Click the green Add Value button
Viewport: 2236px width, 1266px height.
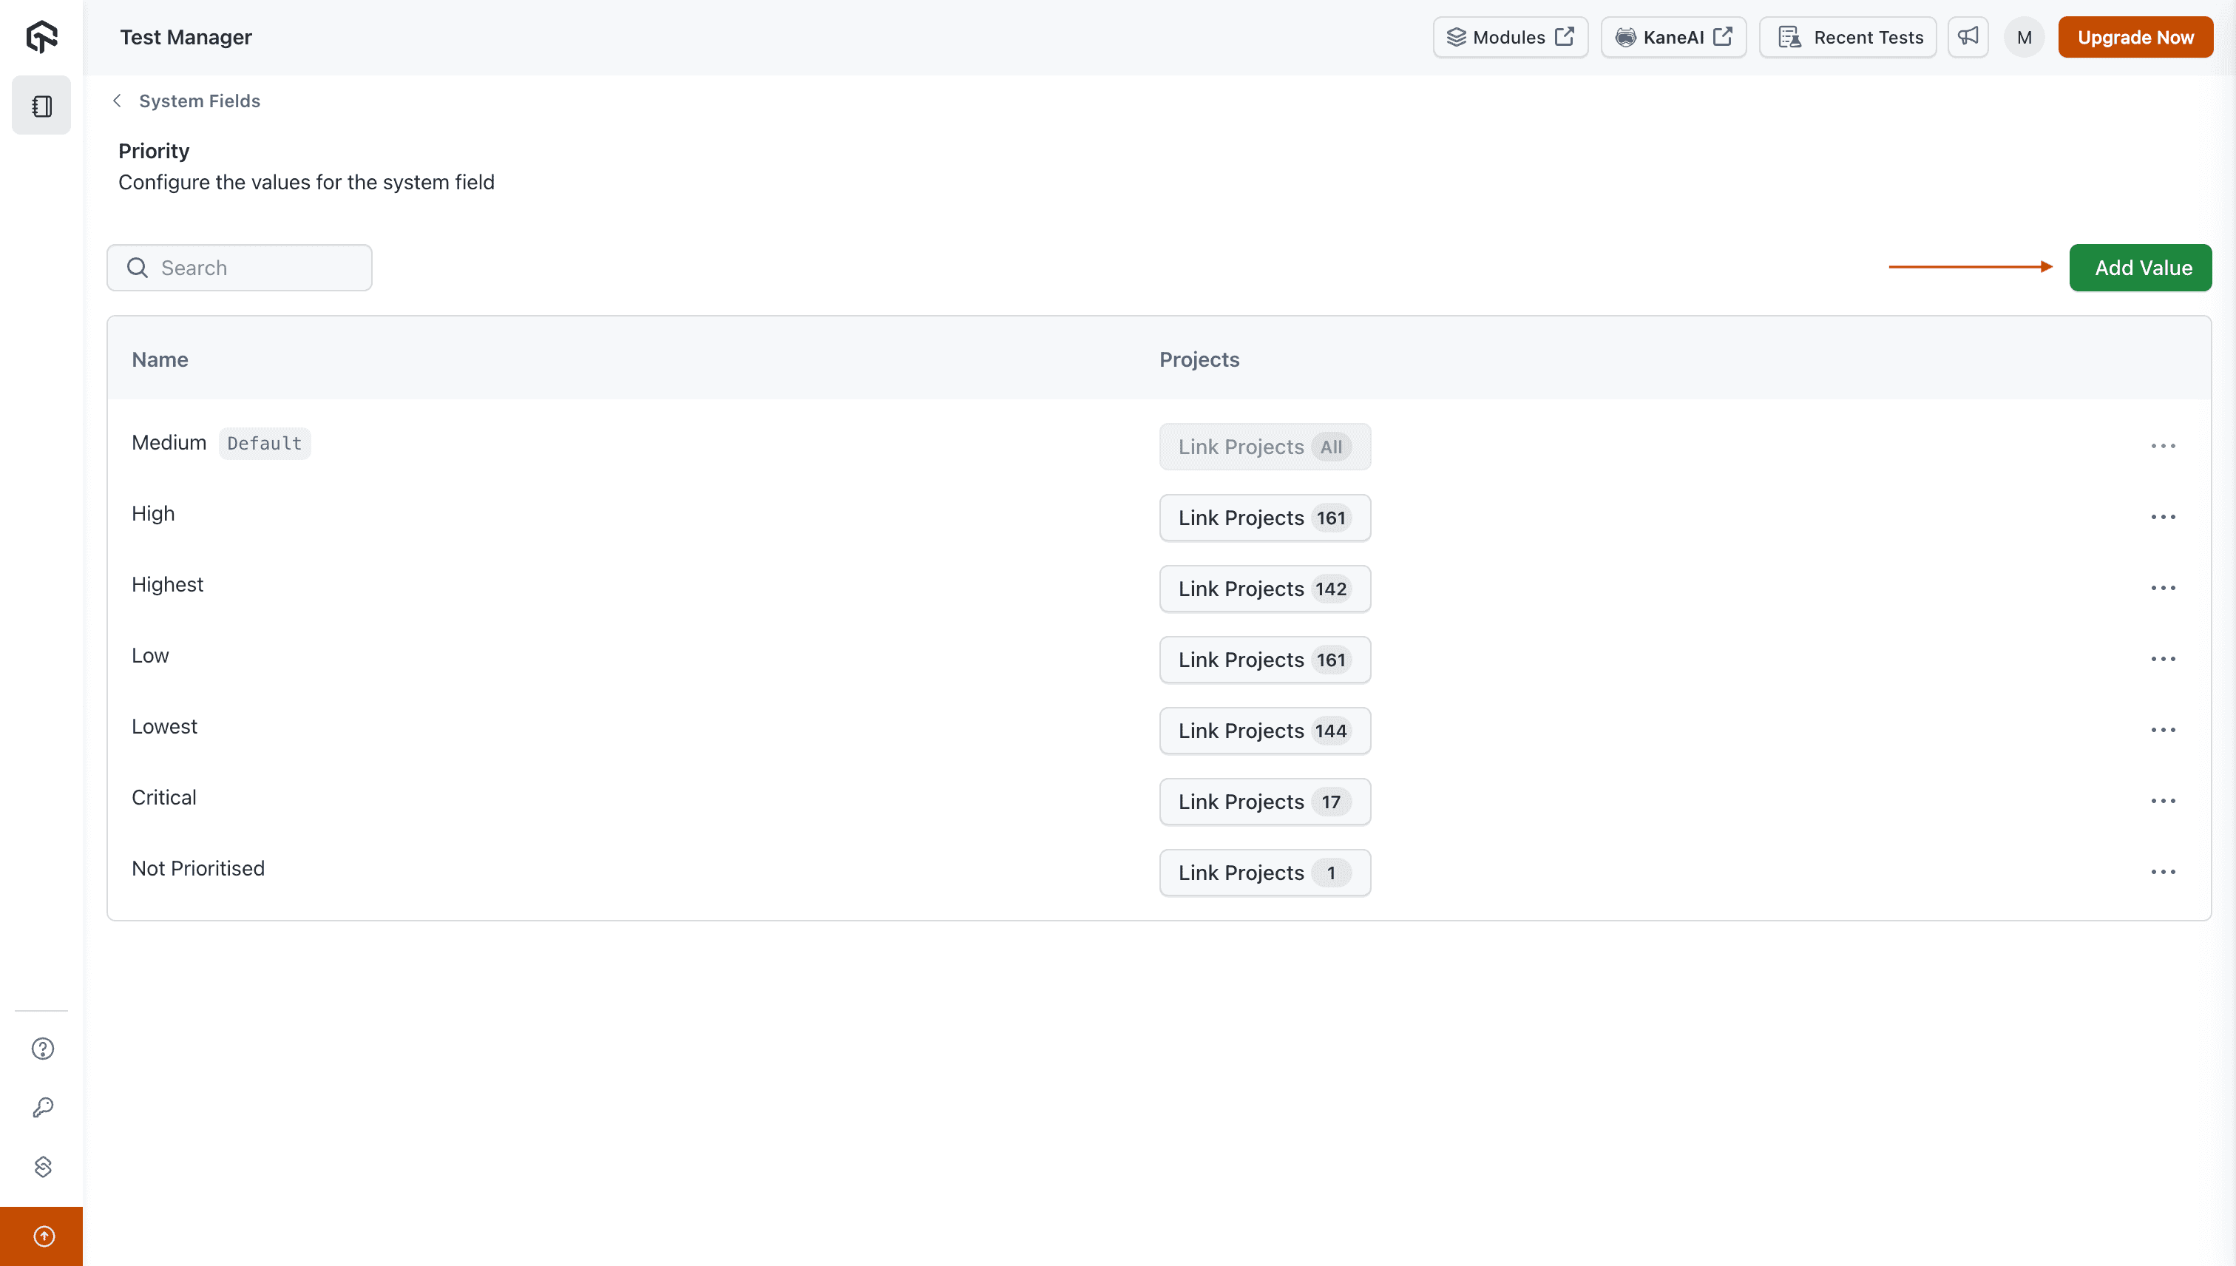pyautogui.click(x=2141, y=268)
